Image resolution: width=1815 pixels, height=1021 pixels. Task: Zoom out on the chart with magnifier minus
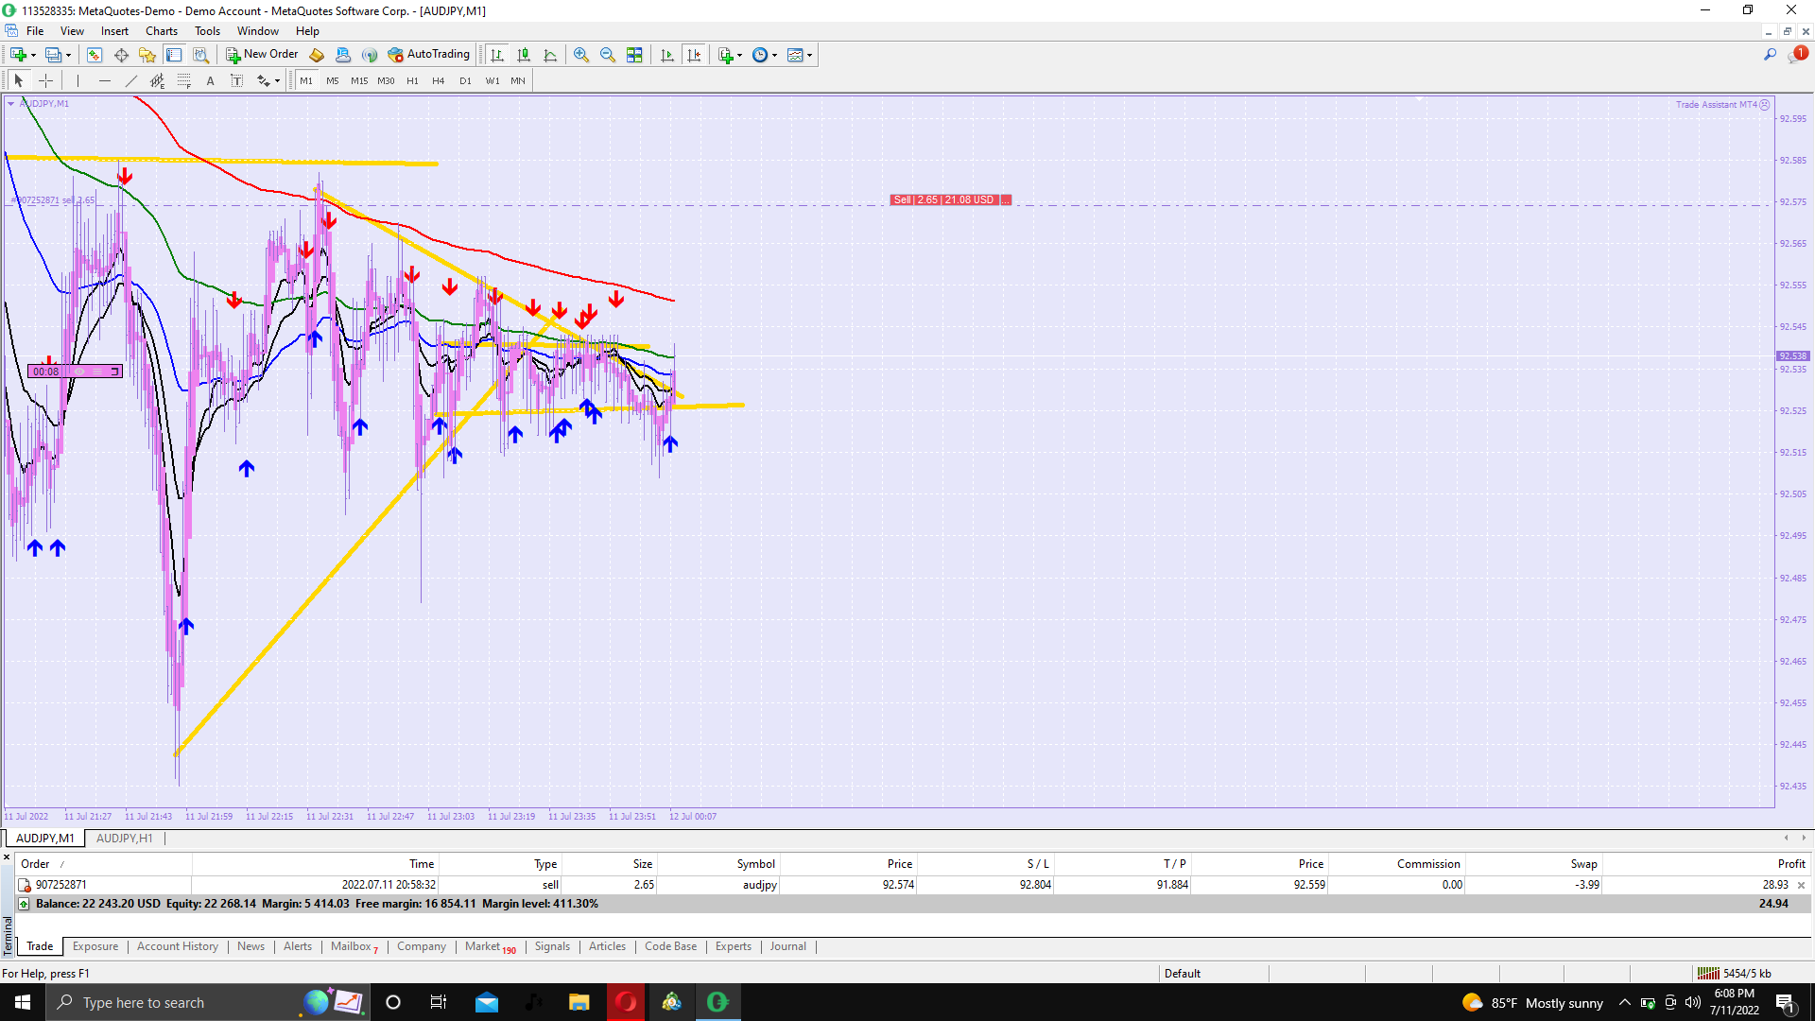pyautogui.click(x=608, y=55)
